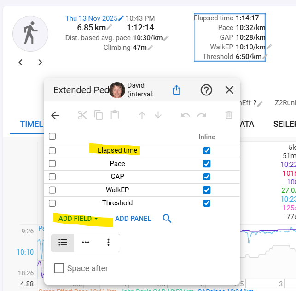The image size is (296, 291).
Task: Click the cut scissors icon
Action: point(82,115)
